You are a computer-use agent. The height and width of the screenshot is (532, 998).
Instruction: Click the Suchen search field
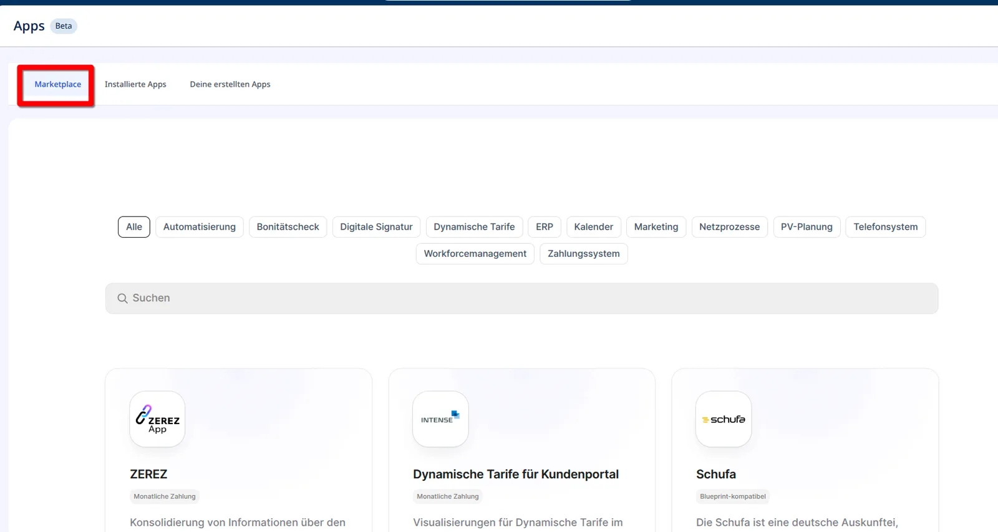(521, 298)
